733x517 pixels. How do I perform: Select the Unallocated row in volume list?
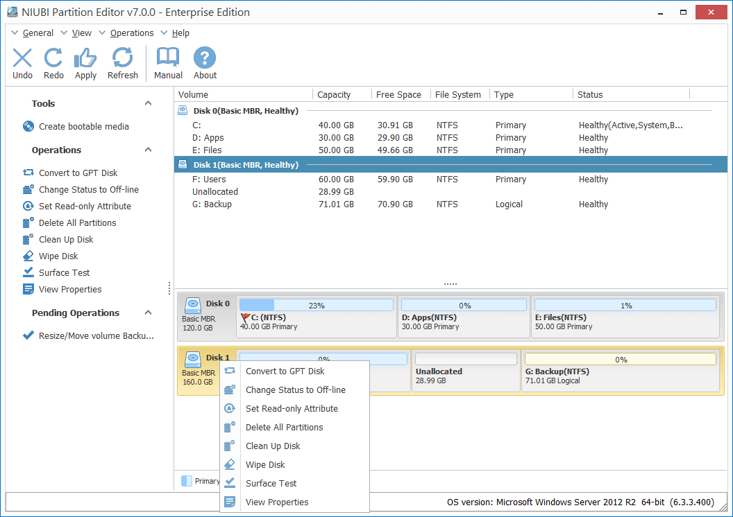[x=450, y=192]
